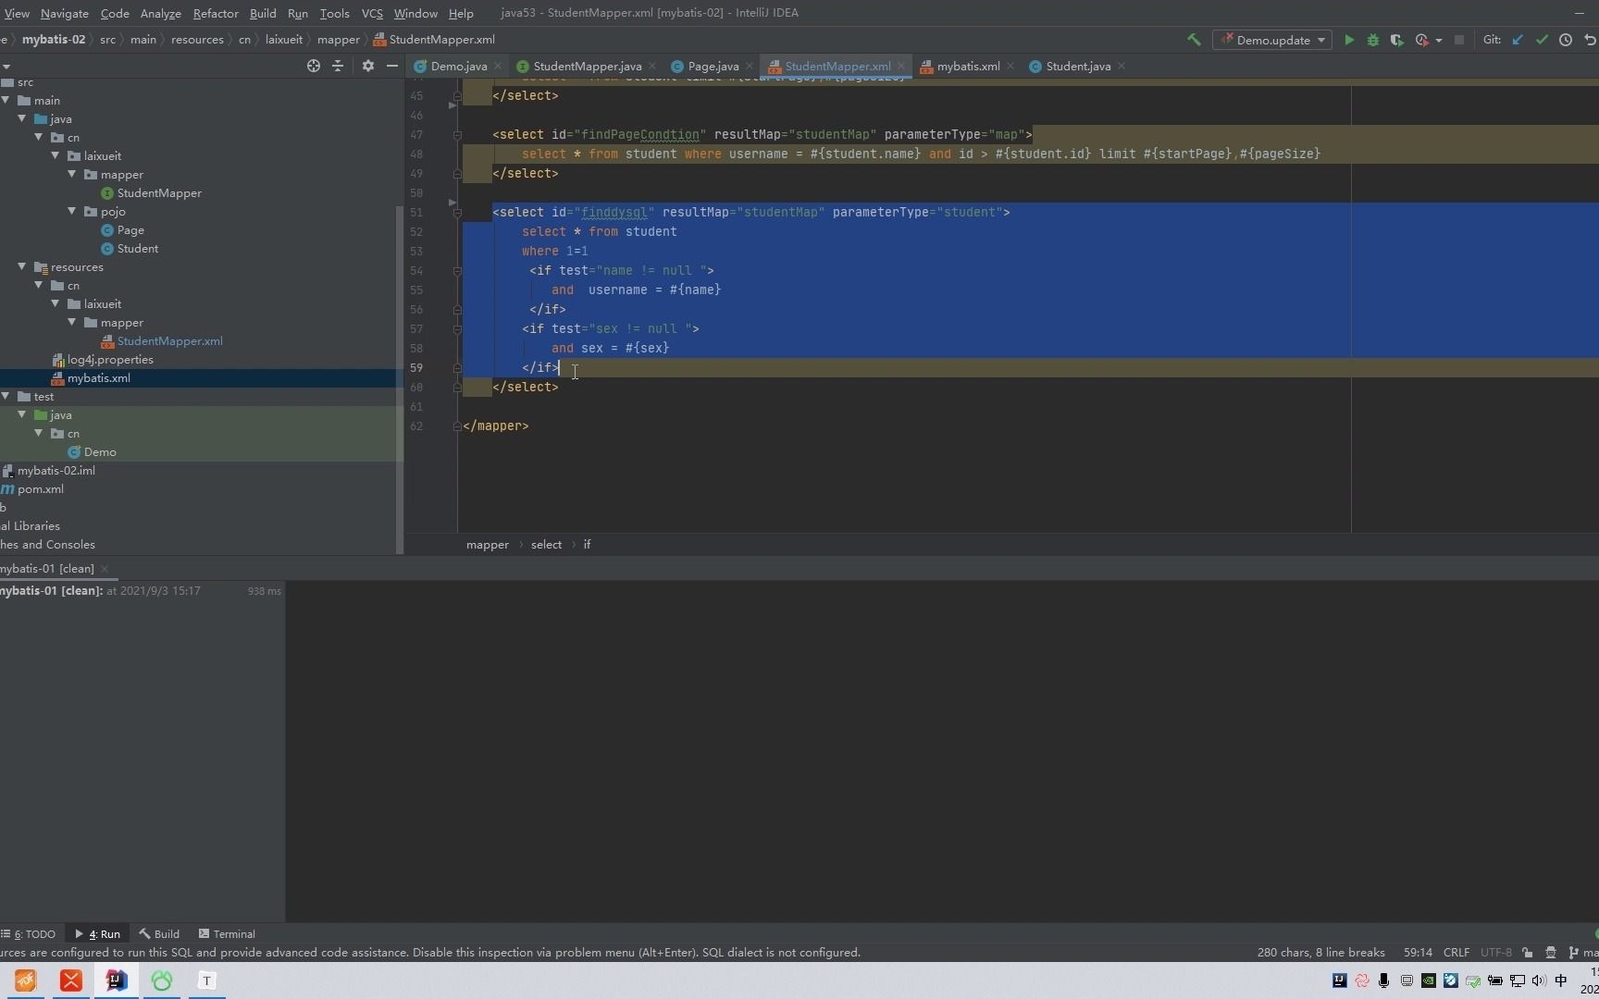Show Git history clock icon
This screenshot has height=999, width=1599.
point(1566,40)
